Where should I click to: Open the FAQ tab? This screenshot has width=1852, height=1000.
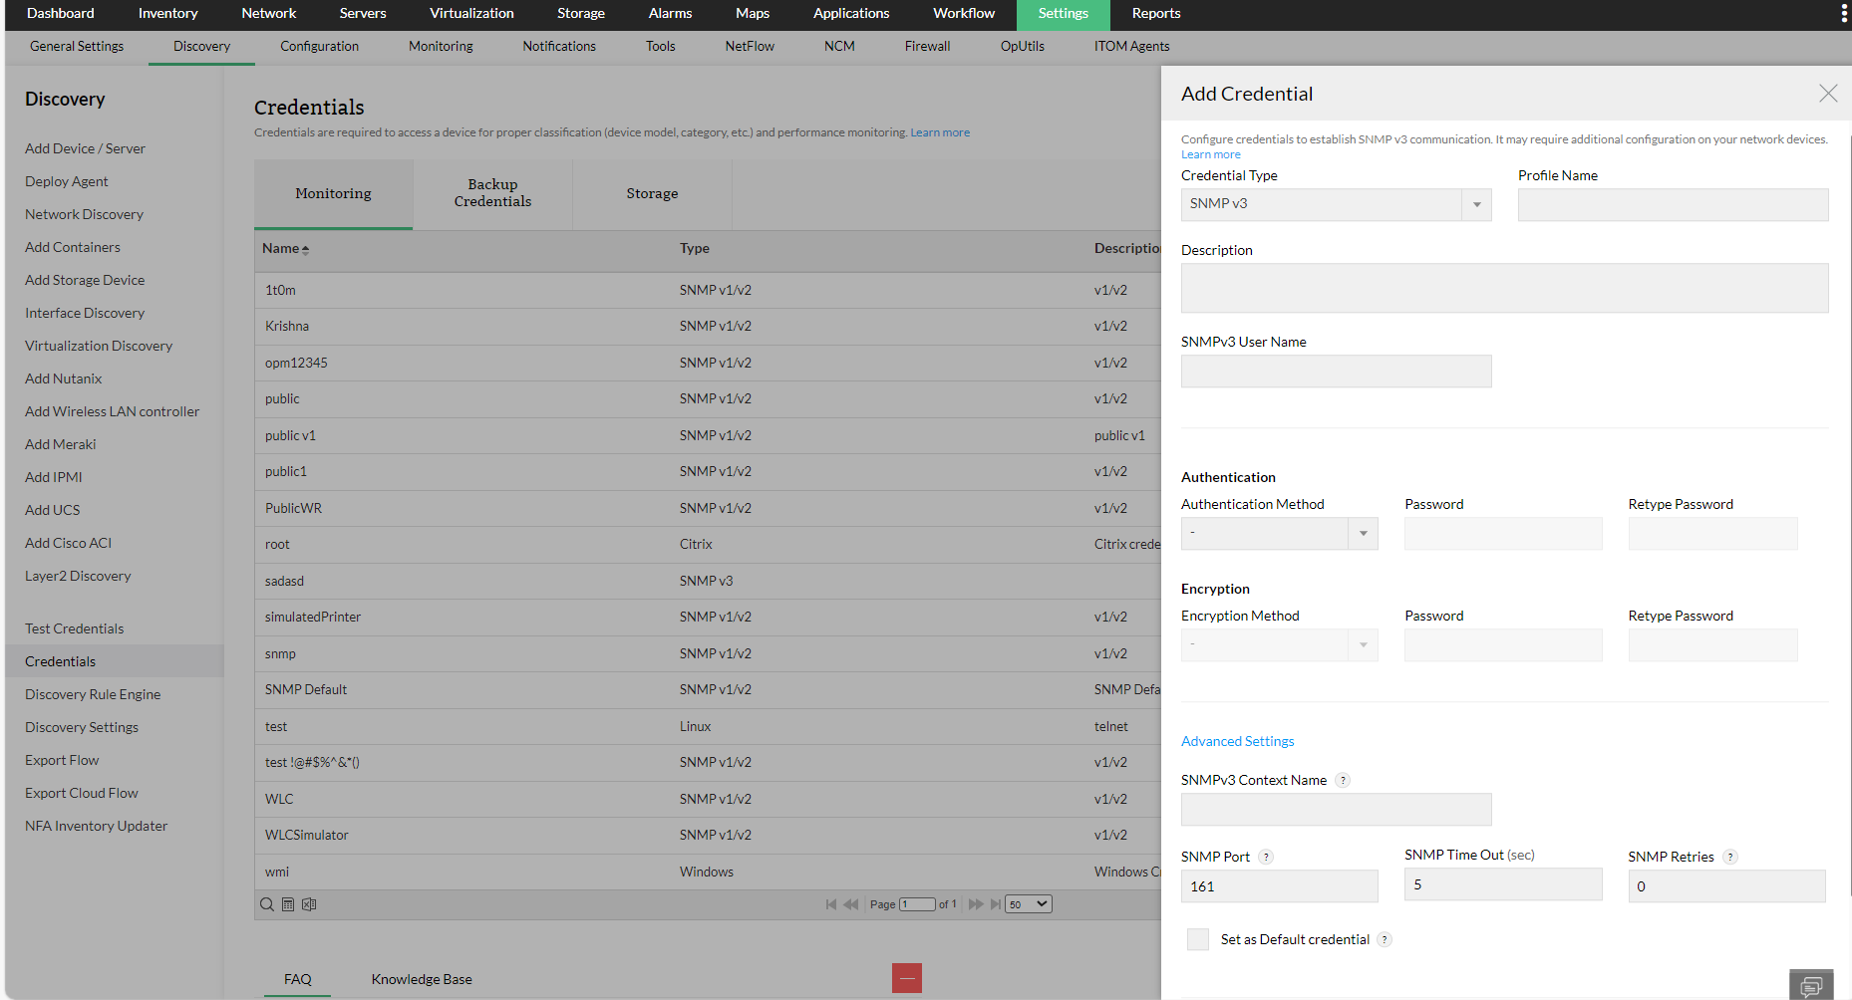tap(297, 979)
